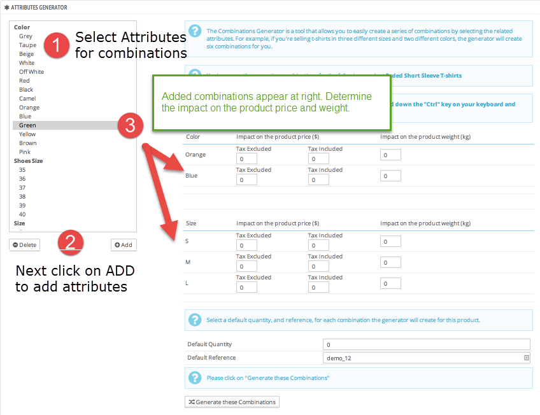This screenshot has height=415, width=540.
Task: Click Blue's Tax Included price field
Action: [x=318, y=179]
